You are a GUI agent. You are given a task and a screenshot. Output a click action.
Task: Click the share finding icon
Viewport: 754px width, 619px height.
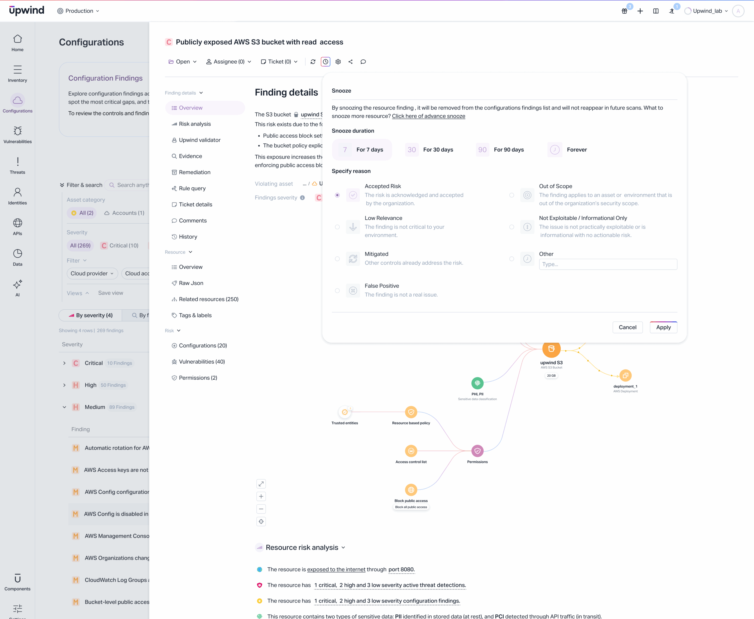pos(351,62)
